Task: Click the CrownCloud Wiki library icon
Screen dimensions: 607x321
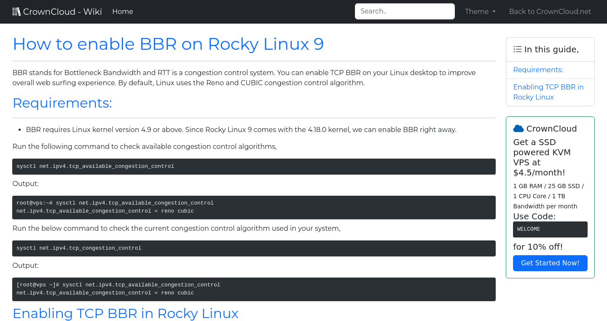Action: (x=16, y=11)
